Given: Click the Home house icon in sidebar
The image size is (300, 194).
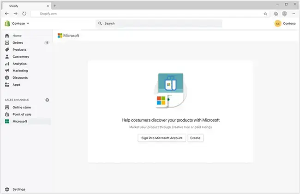Looking at the screenshot, I should tap(7, 35).
